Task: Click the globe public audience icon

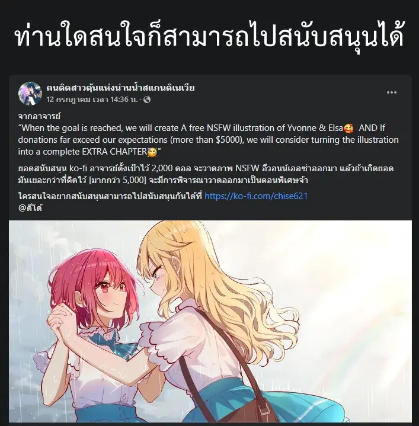Action: [x=147, y=100]
